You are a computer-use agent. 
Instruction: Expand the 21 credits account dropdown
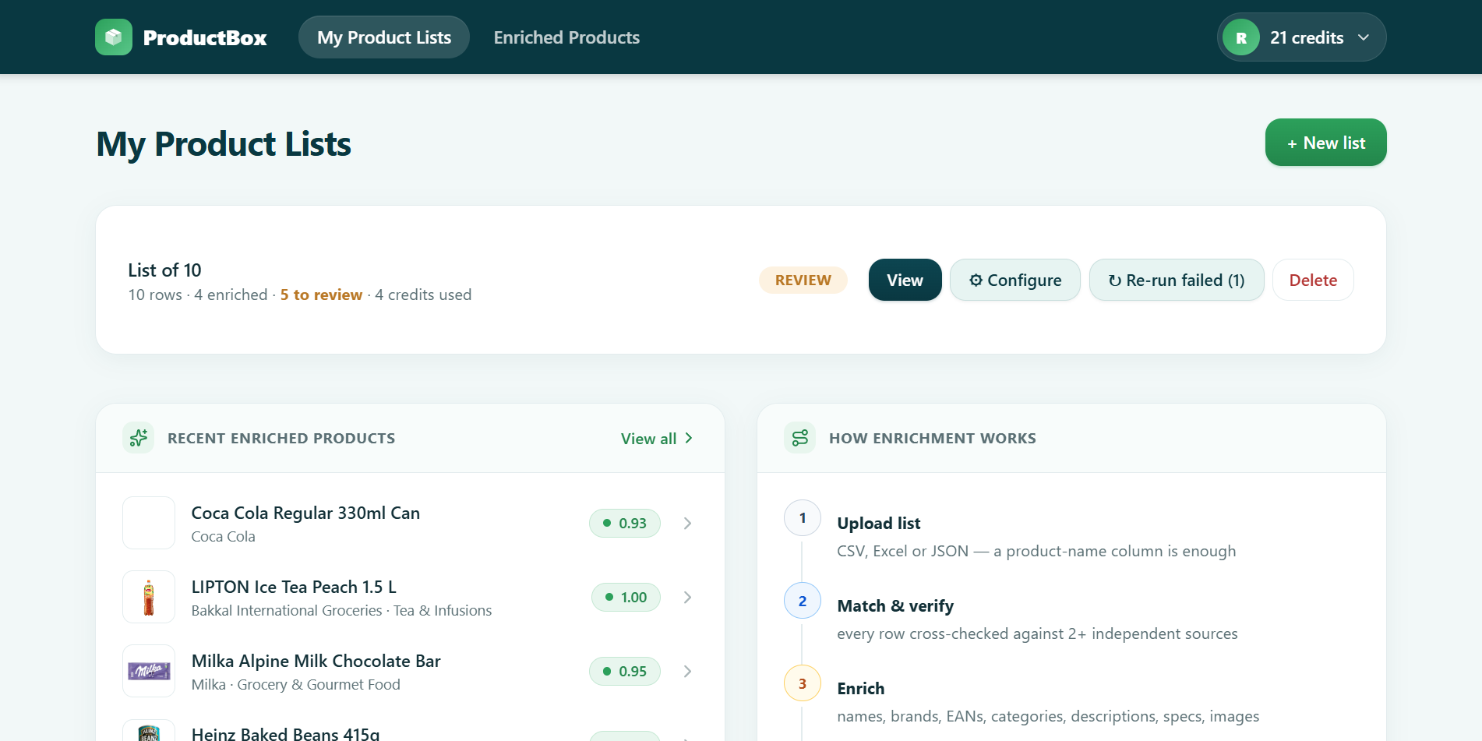click(x=1302, y=37)
